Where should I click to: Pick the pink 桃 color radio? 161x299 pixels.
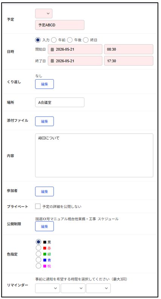tap(38, 266)
